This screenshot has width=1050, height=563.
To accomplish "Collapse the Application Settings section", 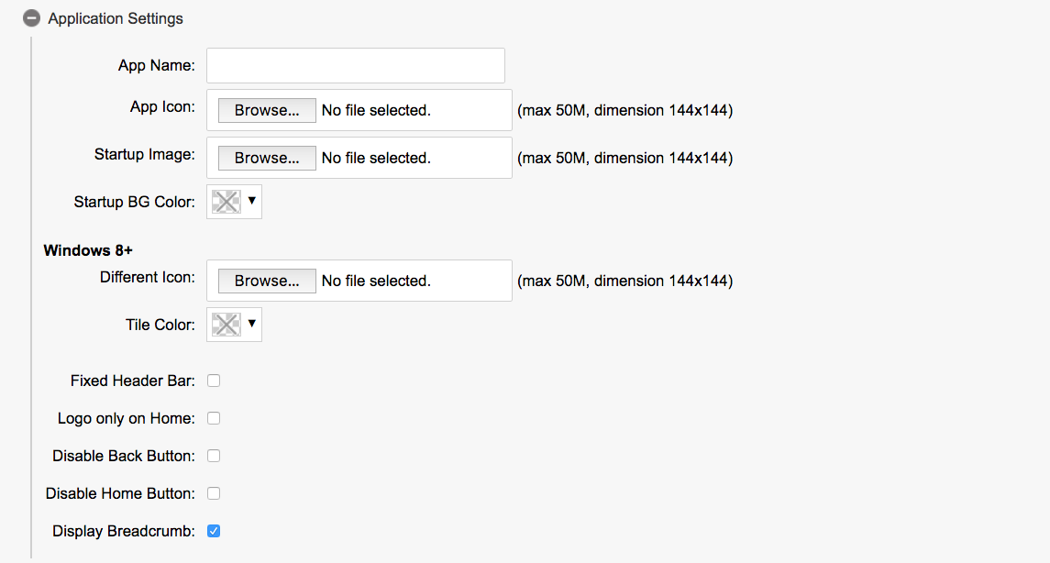I will tap(32, 18).
